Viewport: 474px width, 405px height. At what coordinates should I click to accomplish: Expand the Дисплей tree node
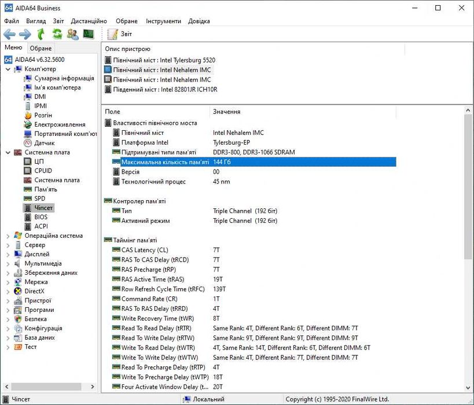(8, 255)
